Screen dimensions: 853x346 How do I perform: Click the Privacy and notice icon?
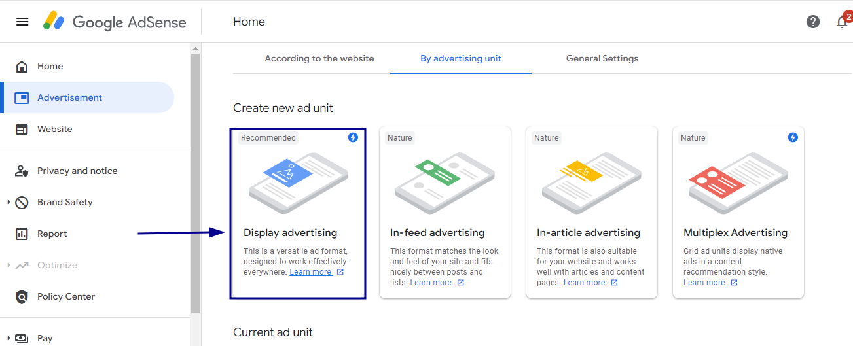click(x=22, y=171)
